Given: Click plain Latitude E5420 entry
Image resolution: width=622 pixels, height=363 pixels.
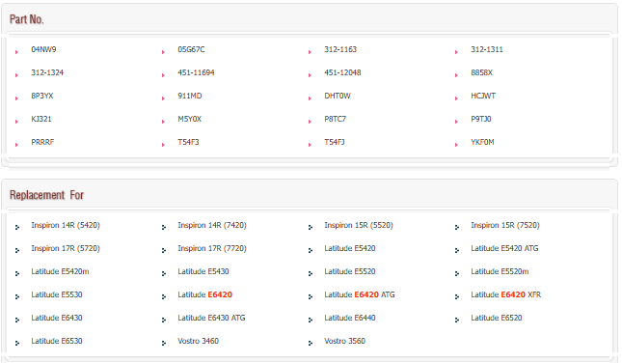Looking at the screenshot, I should (350, 248).
